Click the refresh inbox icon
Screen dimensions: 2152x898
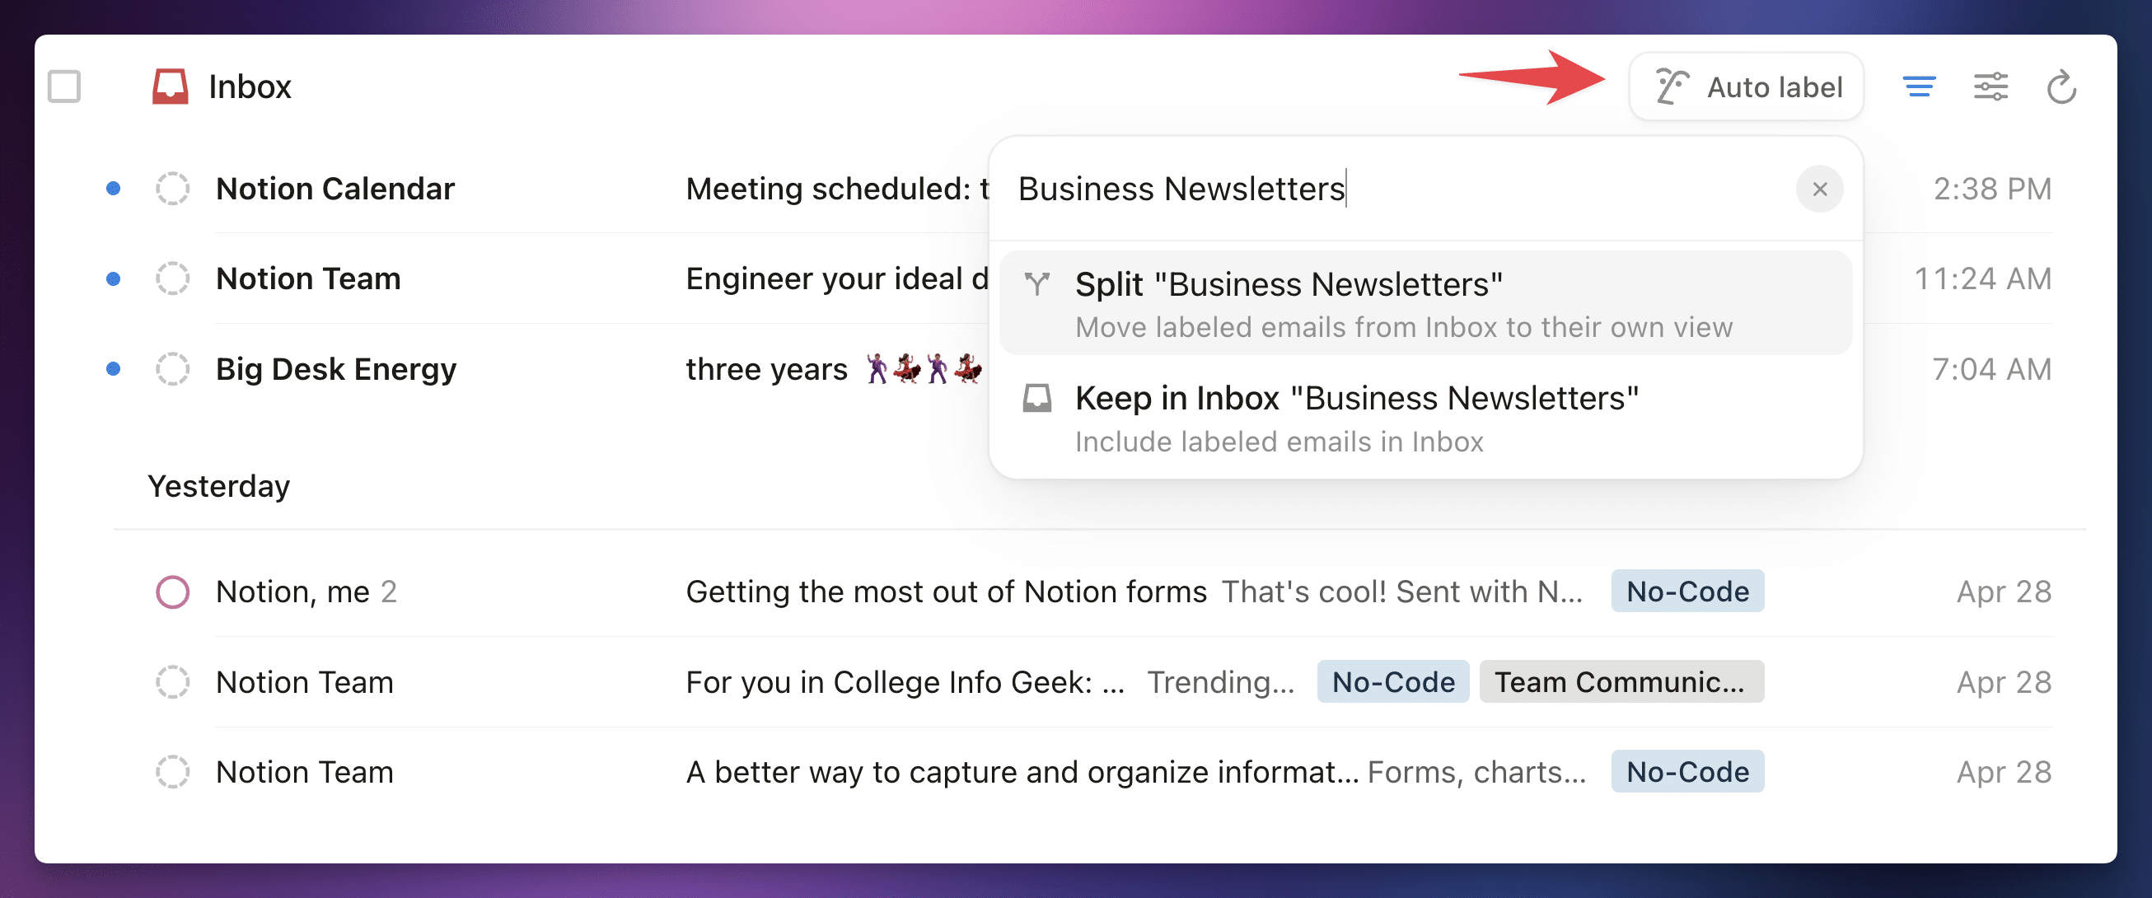coord(2061,87)
